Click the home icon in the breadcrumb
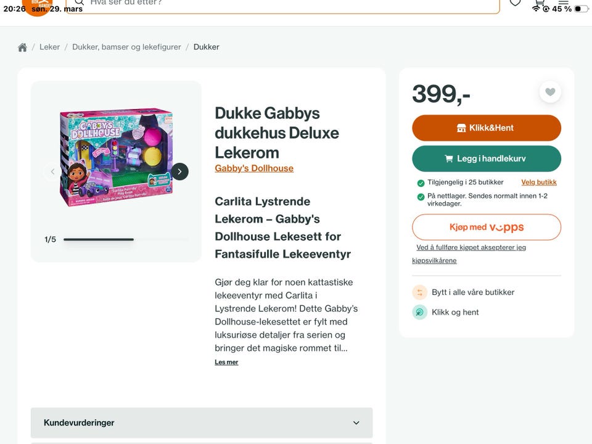The width and height of the screenshot is (592, 444). (x=22, y=47)
